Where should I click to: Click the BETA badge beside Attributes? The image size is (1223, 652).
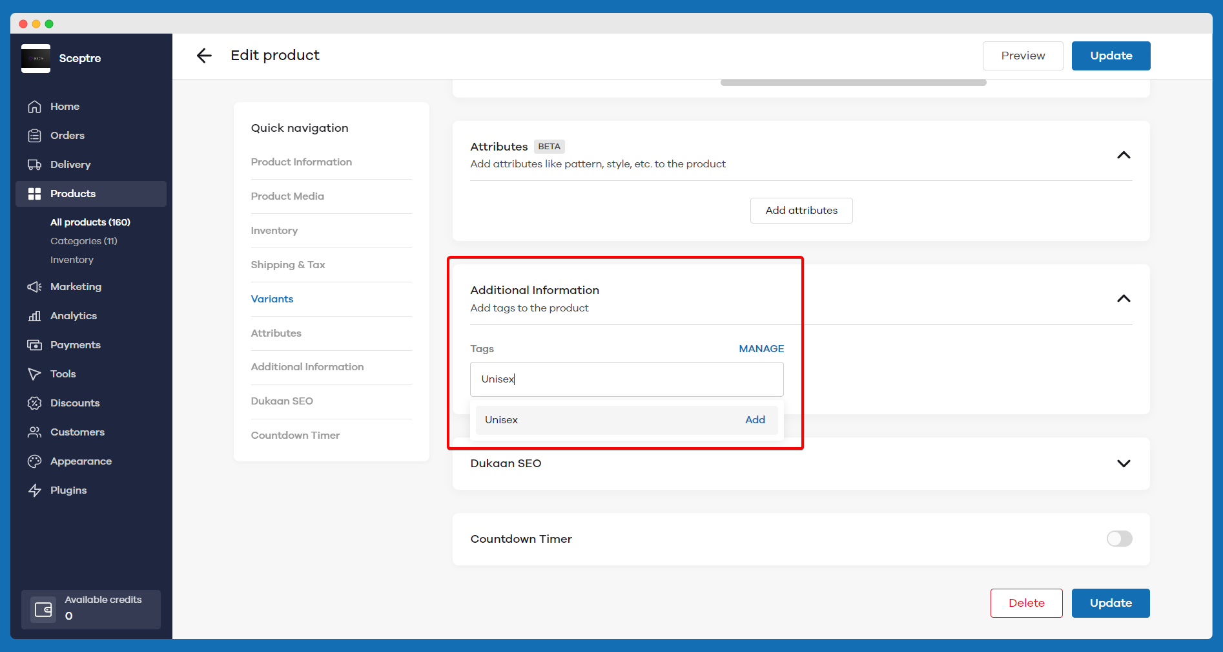tap(549, 147)
